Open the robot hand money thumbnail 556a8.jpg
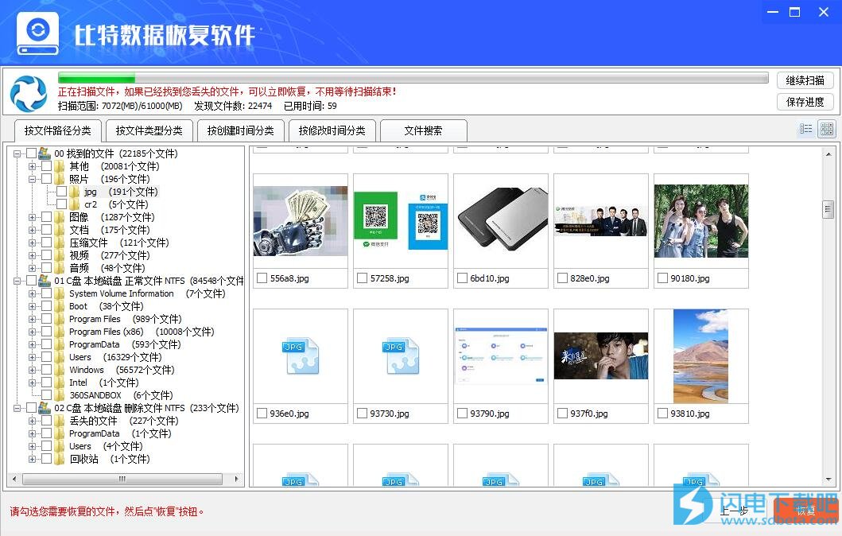This screenshot has width=842, height=536. (301, 221)
